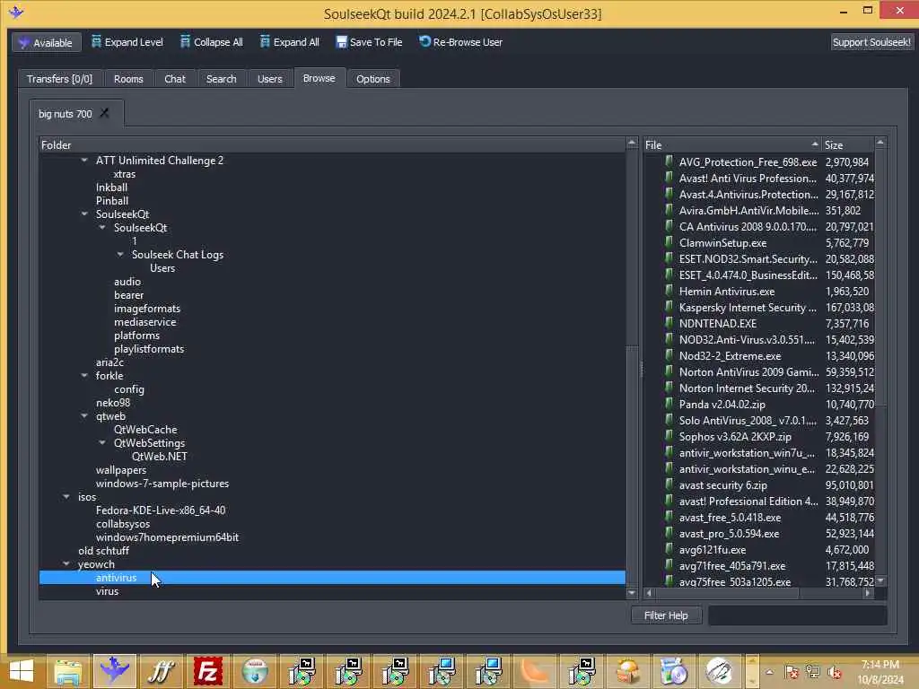Go to the Search tab

click(221, 79)
